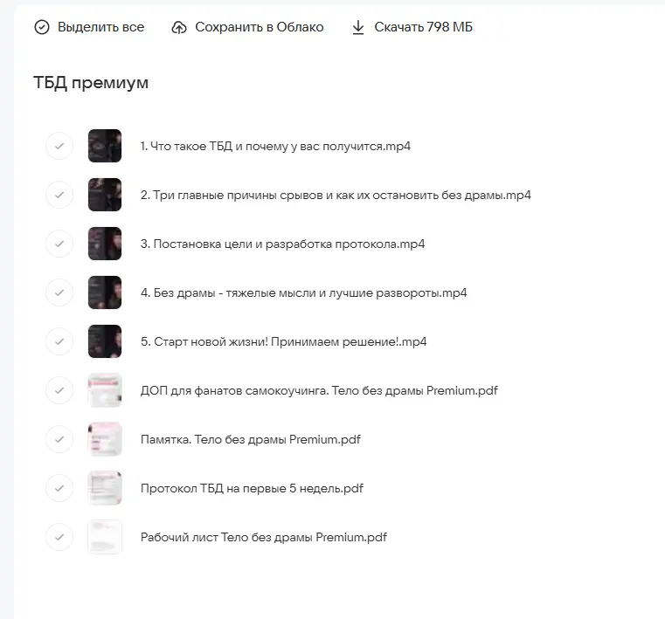Choose Сохранить в Облако

pyautogui.click(x=259, y=28)
